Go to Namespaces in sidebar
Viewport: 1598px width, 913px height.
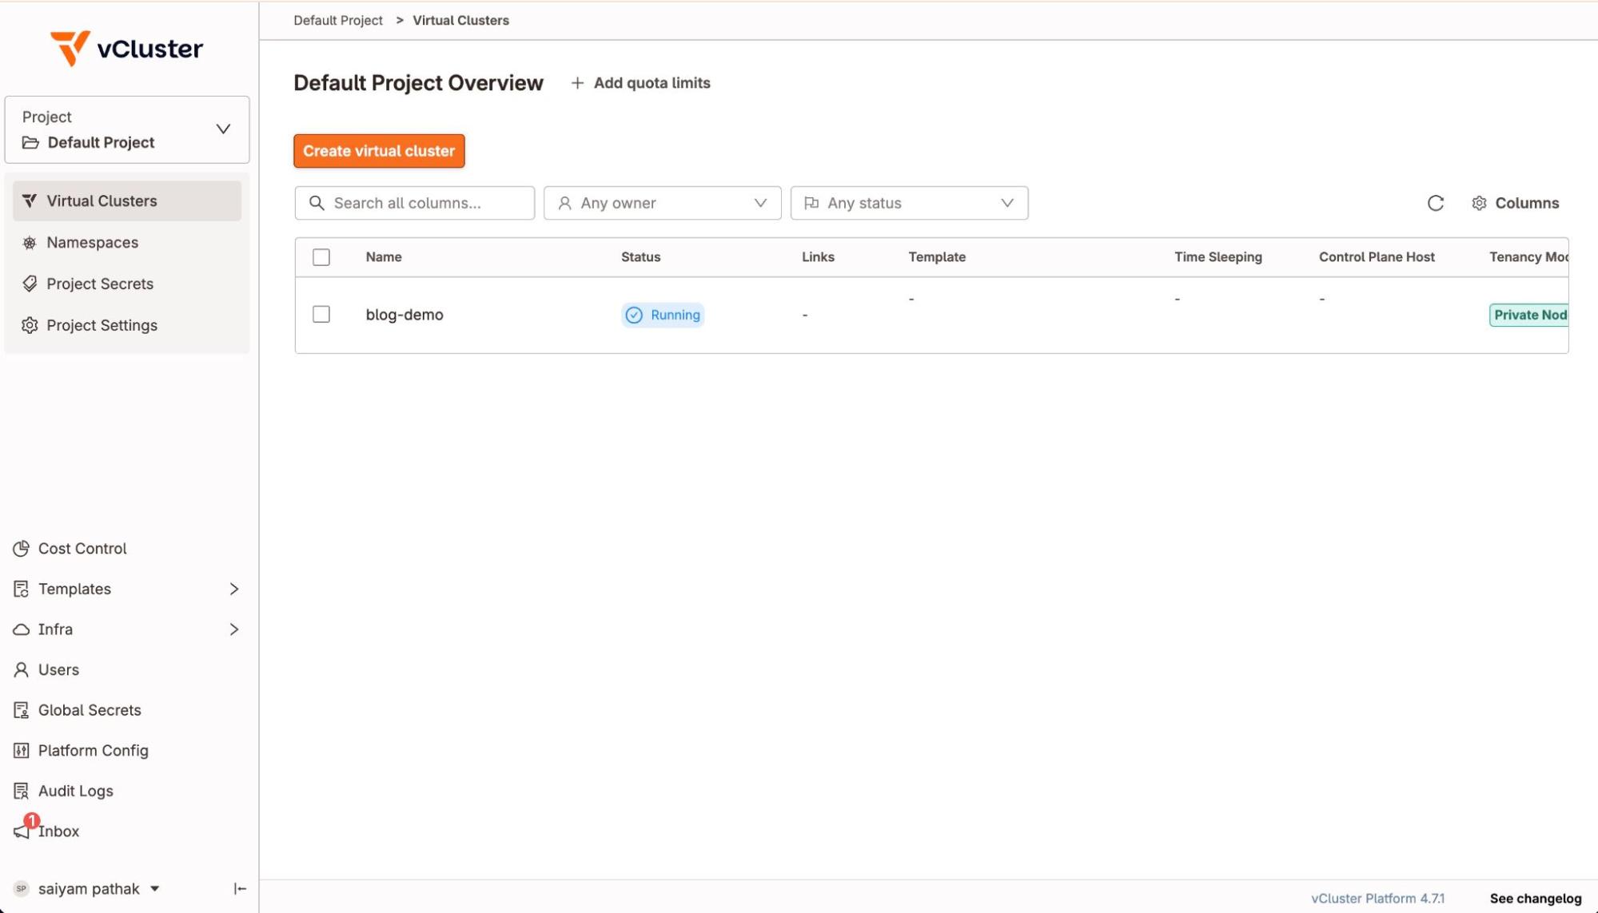pos(92,242)
